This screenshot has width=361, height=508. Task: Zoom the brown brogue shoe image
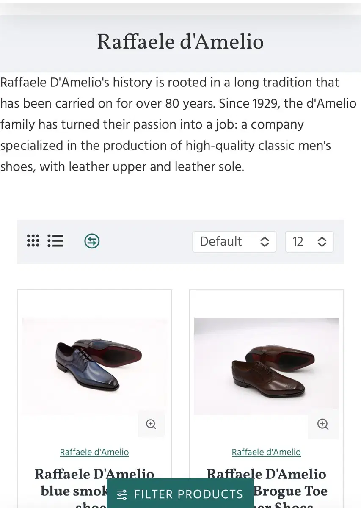tap(323, 424)
